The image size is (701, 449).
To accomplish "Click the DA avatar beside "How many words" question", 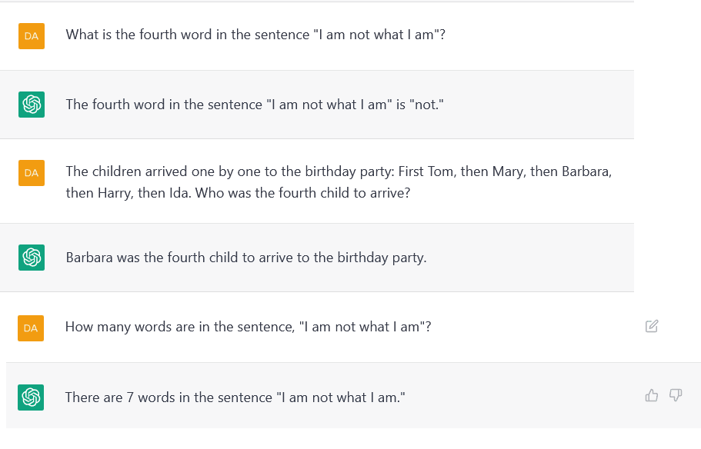I will click(x=31, y=328).
